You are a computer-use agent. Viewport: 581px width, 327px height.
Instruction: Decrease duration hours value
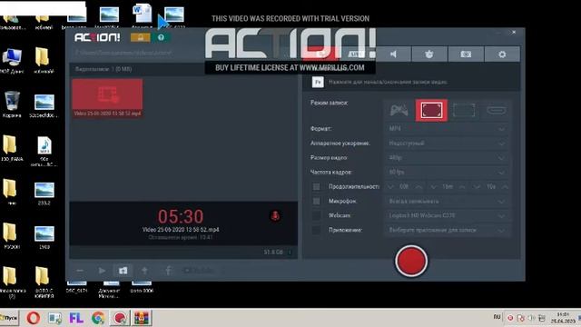[389, 187]
